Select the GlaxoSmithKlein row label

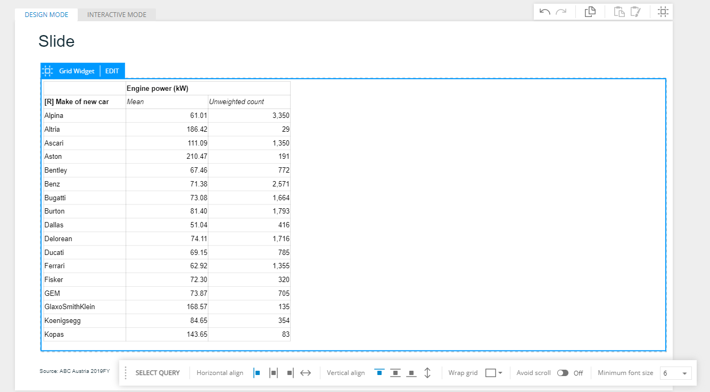pyautogui.click(x=70, y=306)
